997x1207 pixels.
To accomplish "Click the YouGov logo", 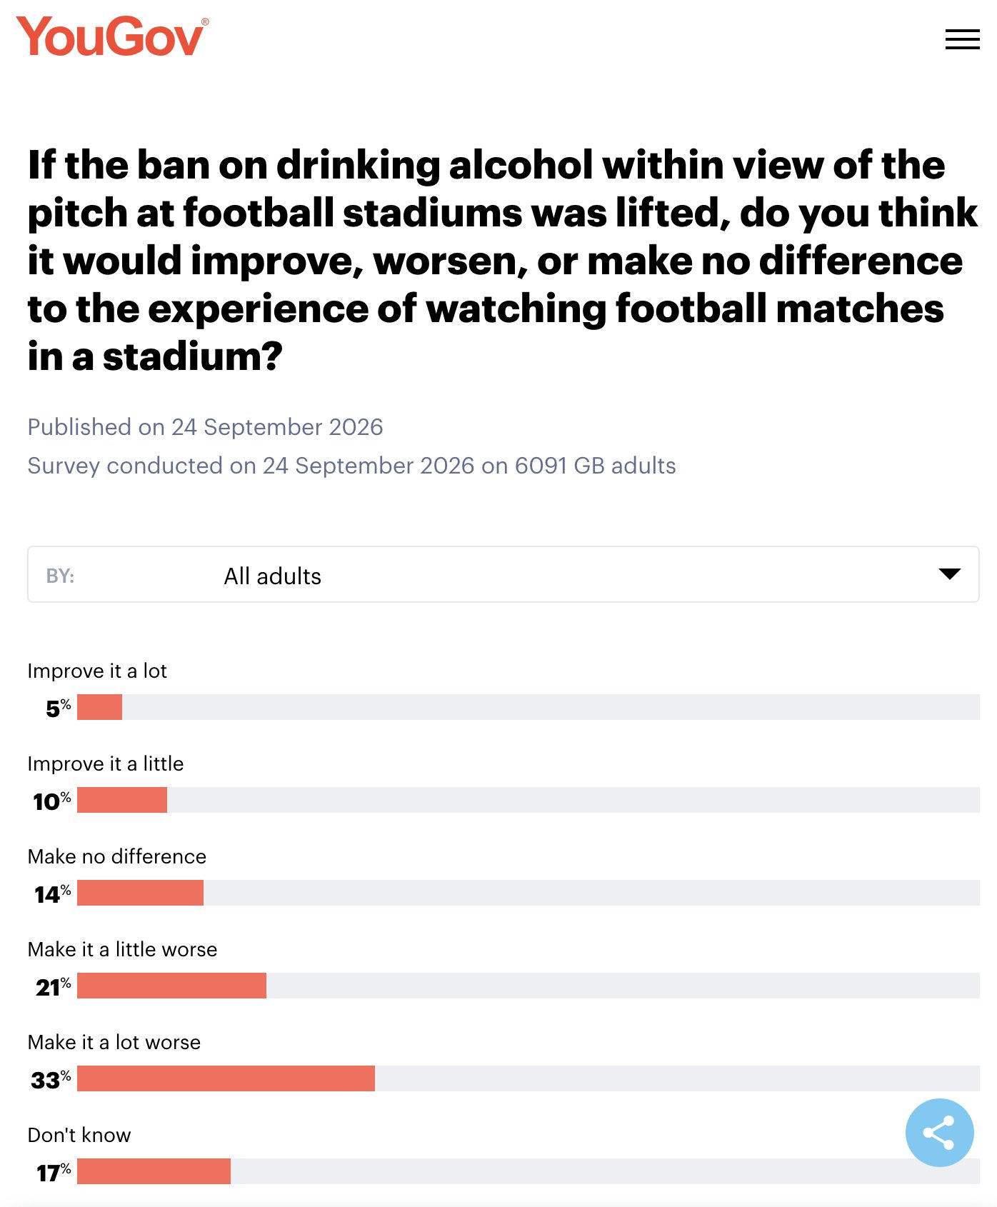I will [113, 36].
